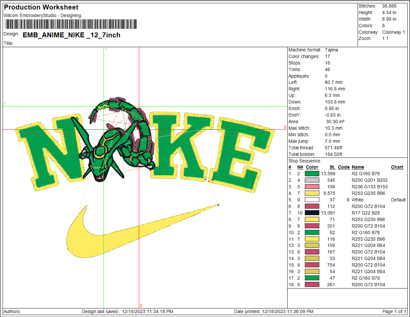Click the Height value 4.34 in
The width and height of the screenshot is (410, 317).
click(389, 12)
